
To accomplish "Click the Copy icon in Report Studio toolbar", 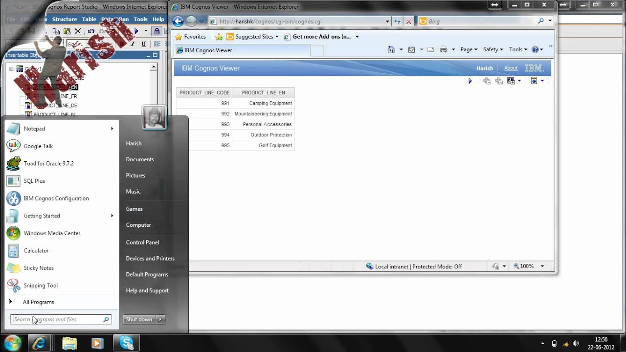I will tap(56, 31).
